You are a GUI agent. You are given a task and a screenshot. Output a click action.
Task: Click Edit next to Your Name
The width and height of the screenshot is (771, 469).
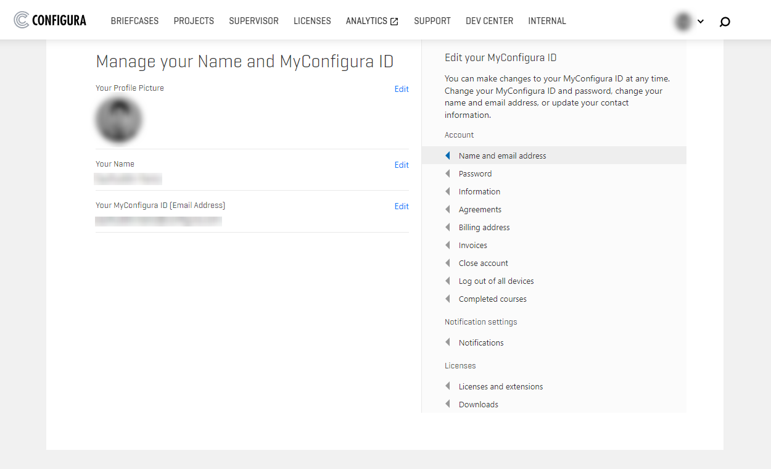tap(402, 165)
